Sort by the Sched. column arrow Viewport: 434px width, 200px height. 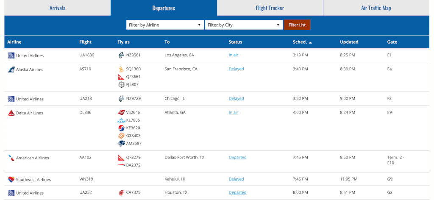click(x=310, y=43)
